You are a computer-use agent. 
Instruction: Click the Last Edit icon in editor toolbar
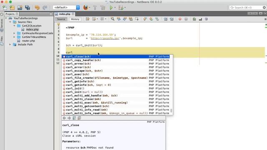pyautogui.click(x=88, y=19)
